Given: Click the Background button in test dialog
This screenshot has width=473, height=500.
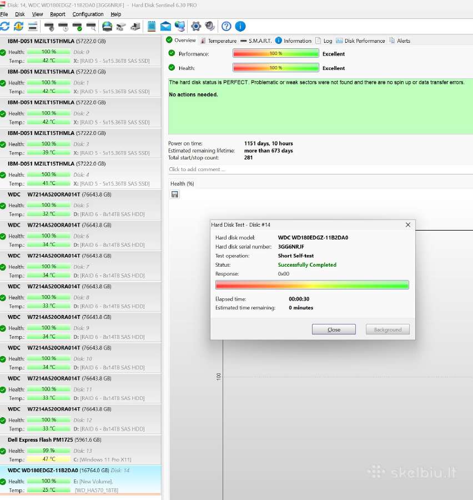Looking at the screenshot, I should point(388,329).
